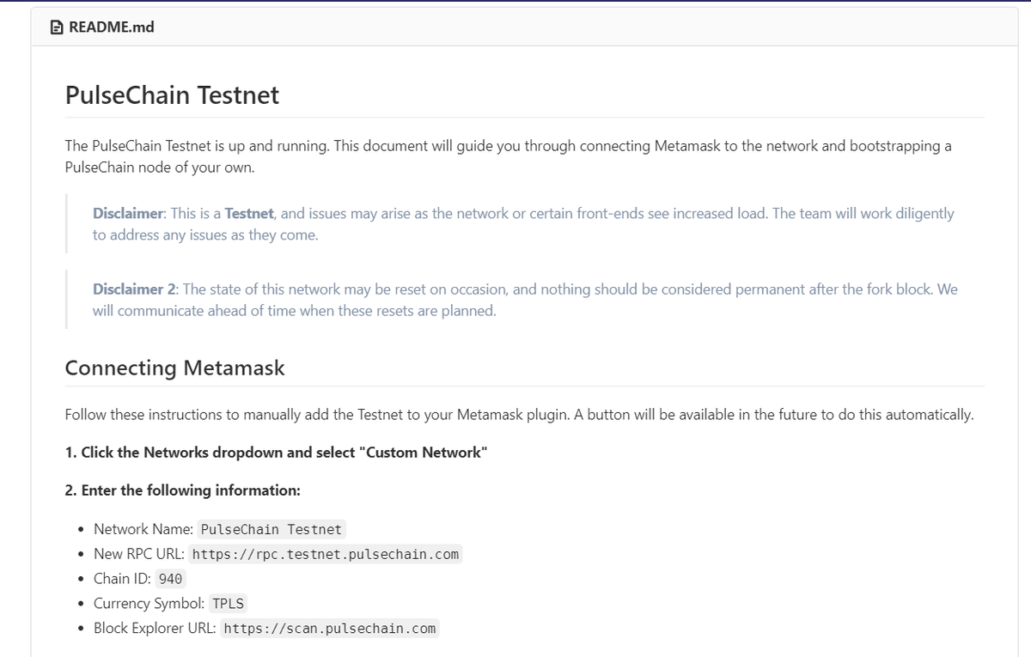1031x657 pixels.
Task: Click the TPLS currency symbol value
Action: tap(228, 604)
